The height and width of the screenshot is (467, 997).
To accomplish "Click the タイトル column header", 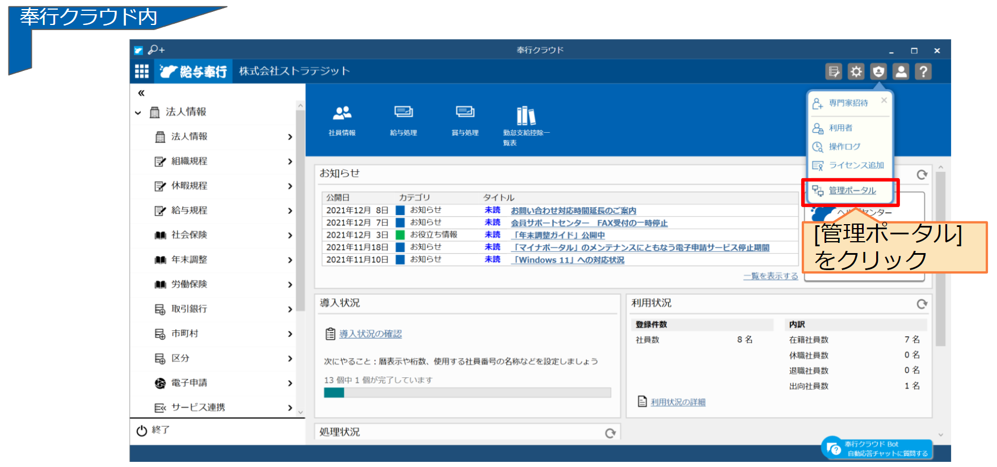I will (499, 197).
